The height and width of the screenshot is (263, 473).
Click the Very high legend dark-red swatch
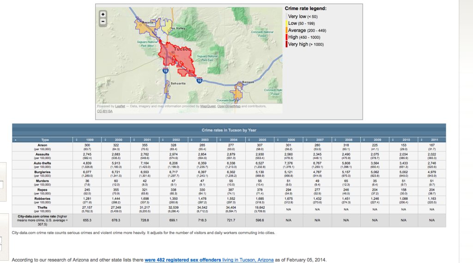click(x=286, y=44)
